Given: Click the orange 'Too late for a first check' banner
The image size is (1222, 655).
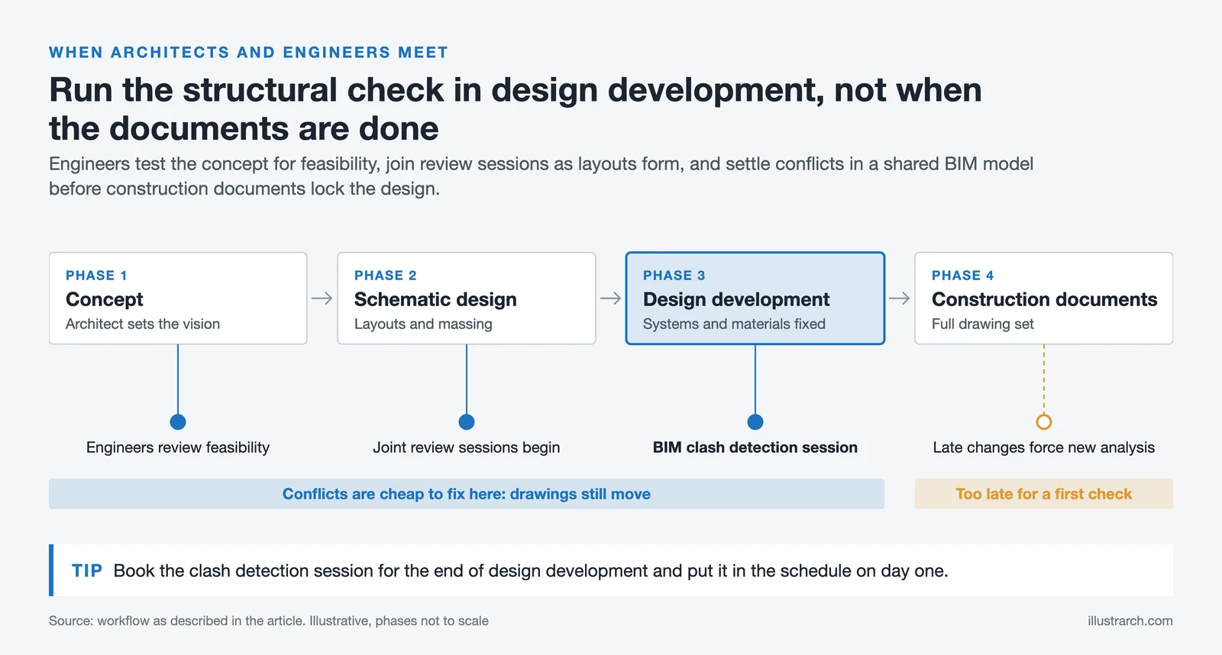Looking at the screenshot, I should click(1044, 494).
